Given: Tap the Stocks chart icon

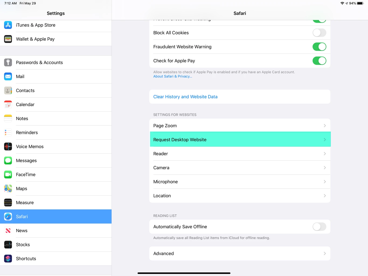Looking at the screenshot, I should (8, 245).
